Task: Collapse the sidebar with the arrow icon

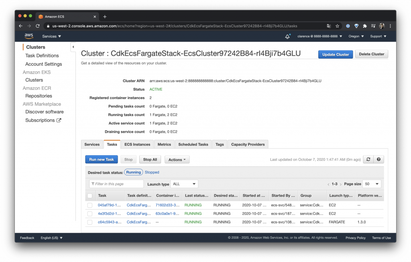Action: coord(73,47)
